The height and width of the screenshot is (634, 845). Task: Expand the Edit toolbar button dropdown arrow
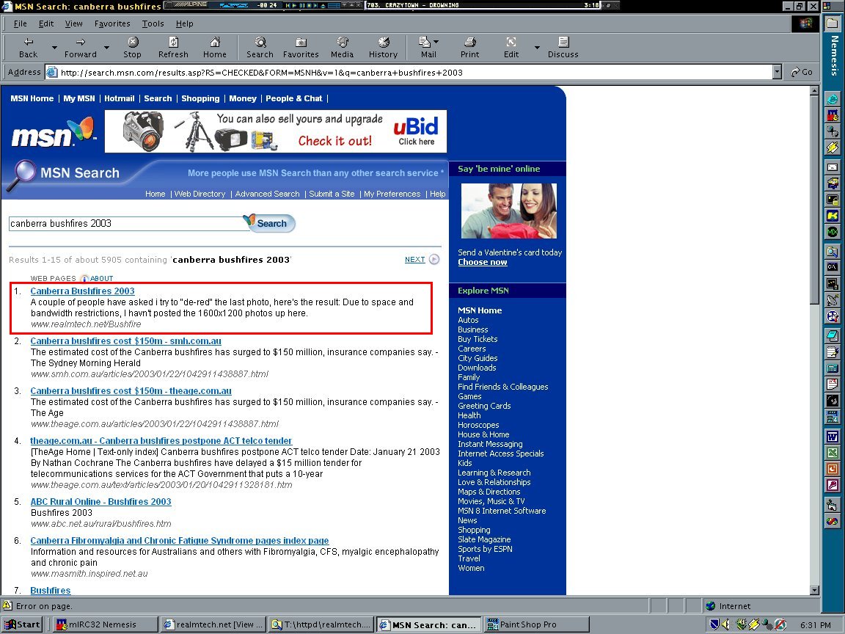coord(537,48)
